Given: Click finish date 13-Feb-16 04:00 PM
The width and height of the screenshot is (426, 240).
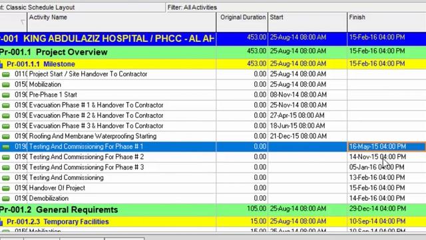Looking at the screenshot, I should [377, 177].
